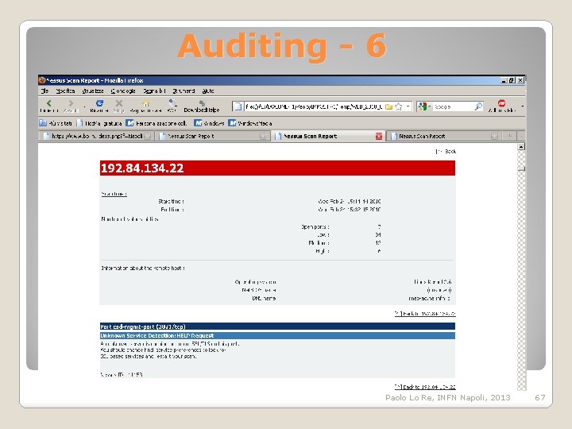Click the scrollbar up arrow
This screenshot has width=572, height=429.
(522, 147)
